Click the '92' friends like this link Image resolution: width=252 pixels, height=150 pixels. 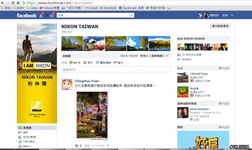tap(191, 55)
